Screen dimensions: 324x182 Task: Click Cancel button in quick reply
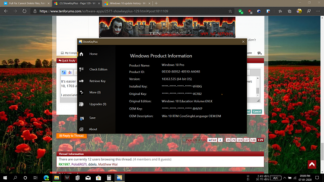(x=257, y=111)
